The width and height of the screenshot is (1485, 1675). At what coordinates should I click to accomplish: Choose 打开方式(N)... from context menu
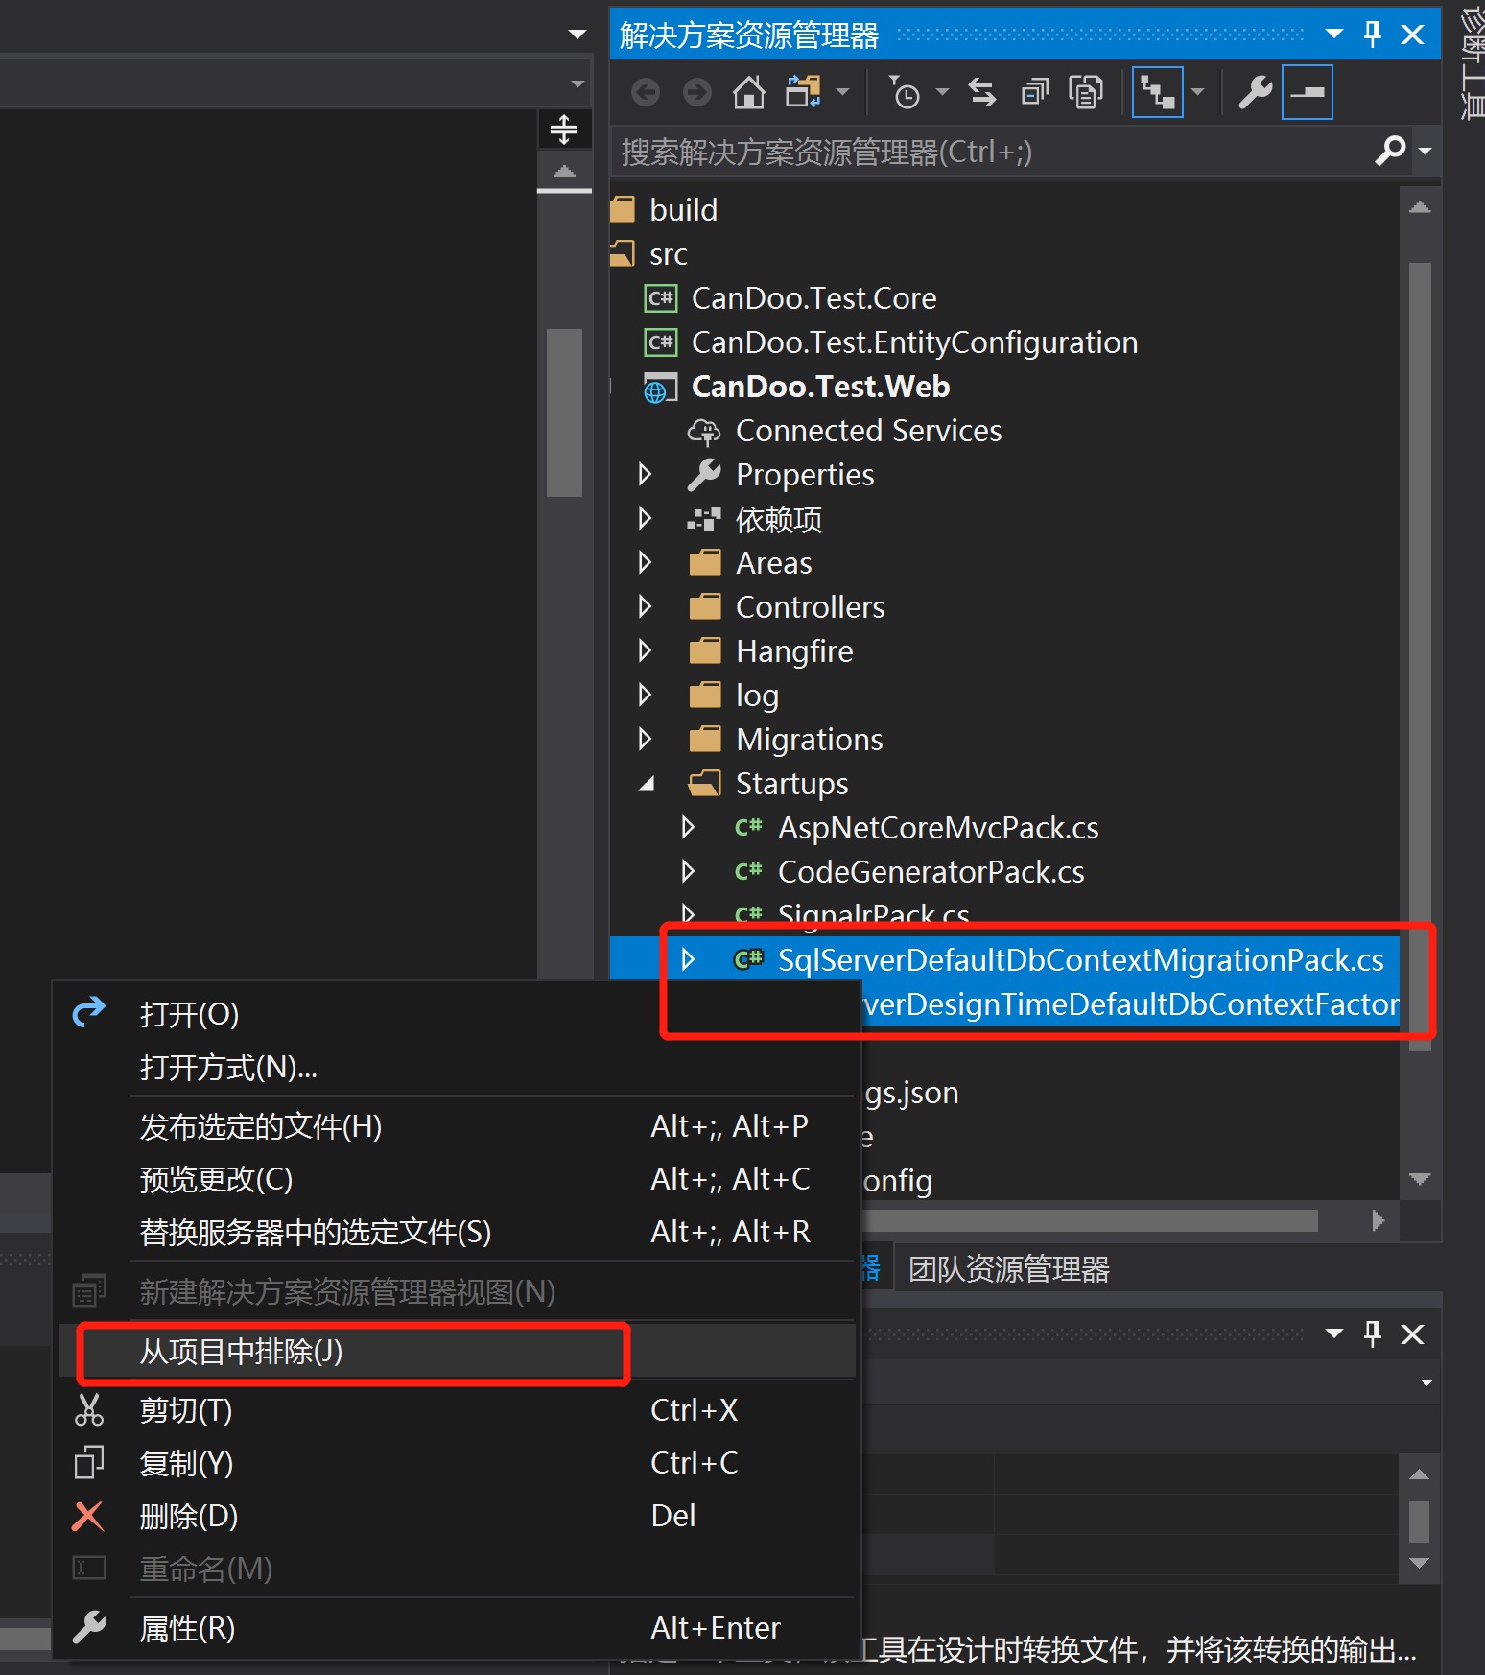pyautogui.click(x=457, y=1067)
